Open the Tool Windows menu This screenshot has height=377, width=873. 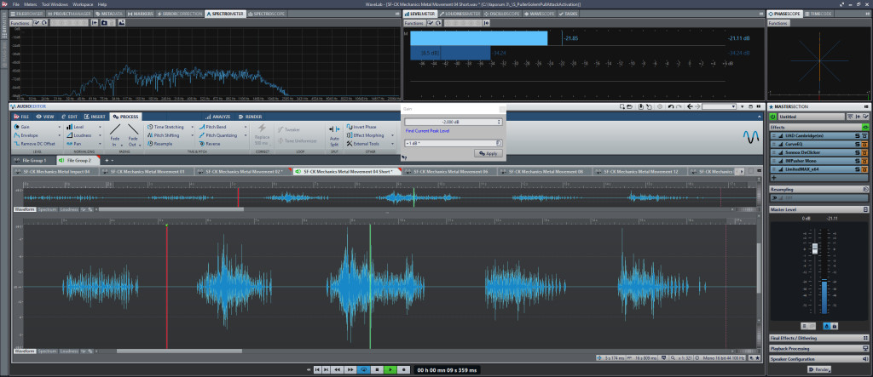[x=55, y=4]
